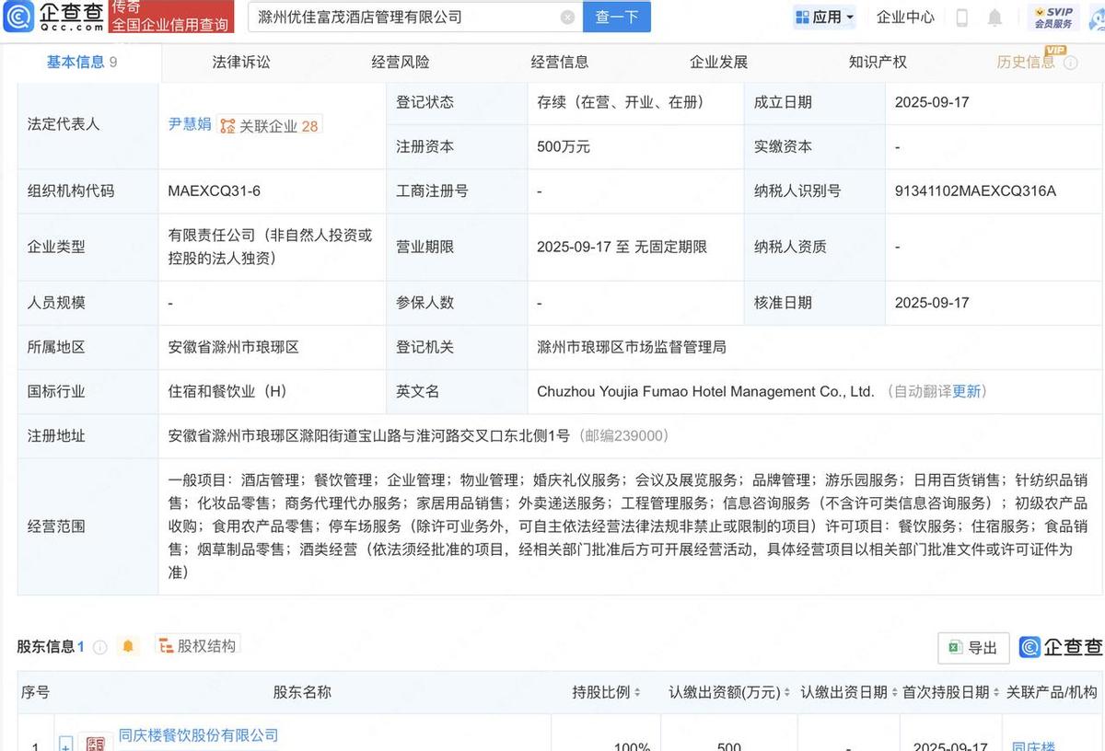Click the info icon beside 股东信息

[100, 647]
